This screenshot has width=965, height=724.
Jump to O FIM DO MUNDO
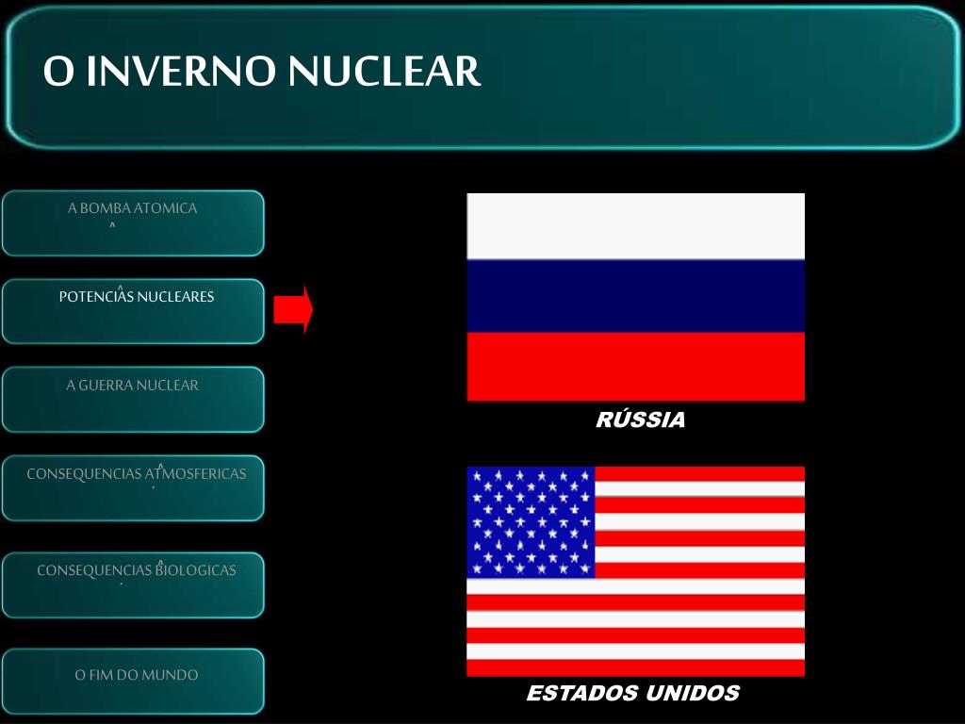pyautogui.click(x=133, y=681)
